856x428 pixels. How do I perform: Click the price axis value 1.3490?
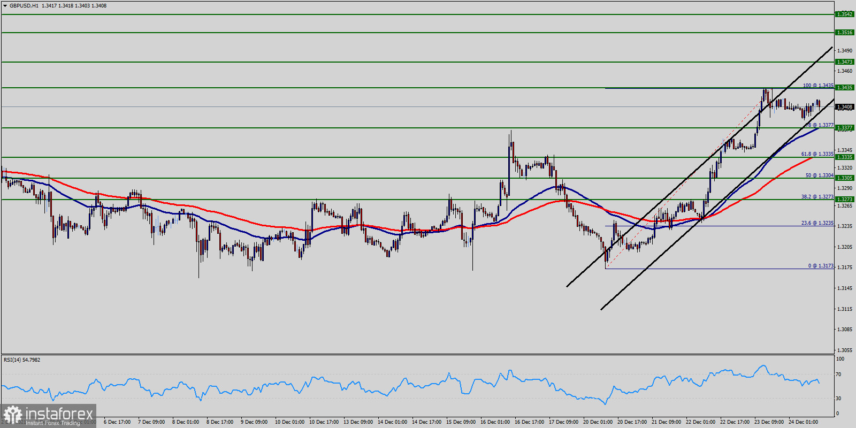click(x=844, y=51)
